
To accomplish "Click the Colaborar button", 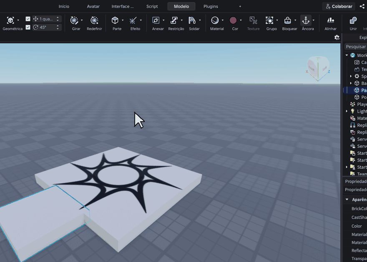I will (x=339, y=6).
